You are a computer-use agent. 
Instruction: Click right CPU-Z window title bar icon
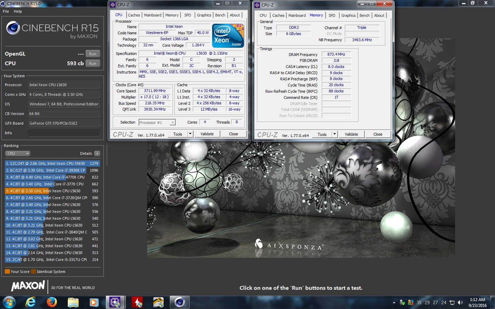[257, 5]
